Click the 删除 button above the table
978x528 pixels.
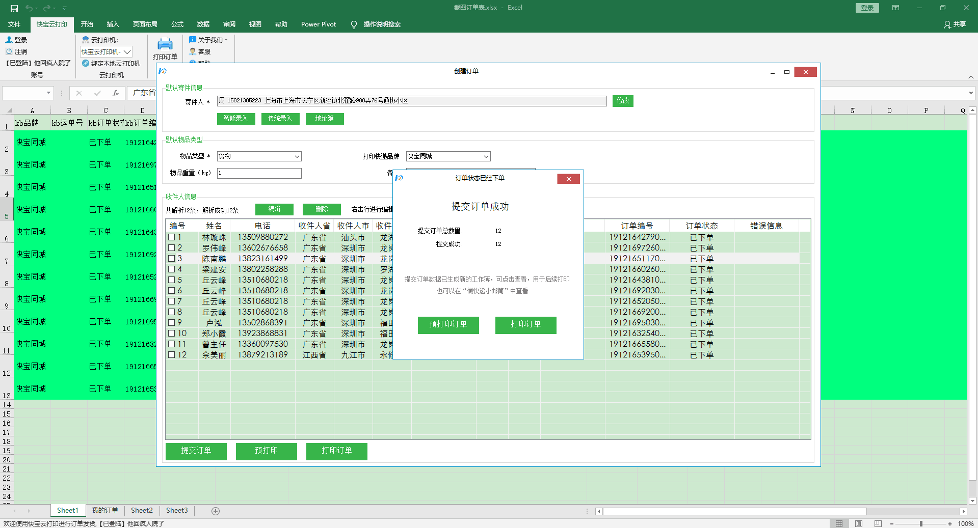322,209
